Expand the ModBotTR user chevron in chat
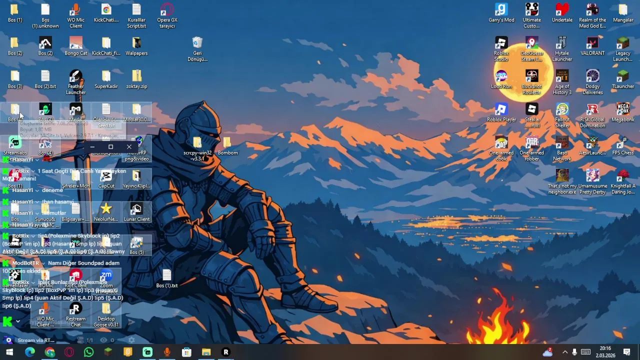 [43, 263]
